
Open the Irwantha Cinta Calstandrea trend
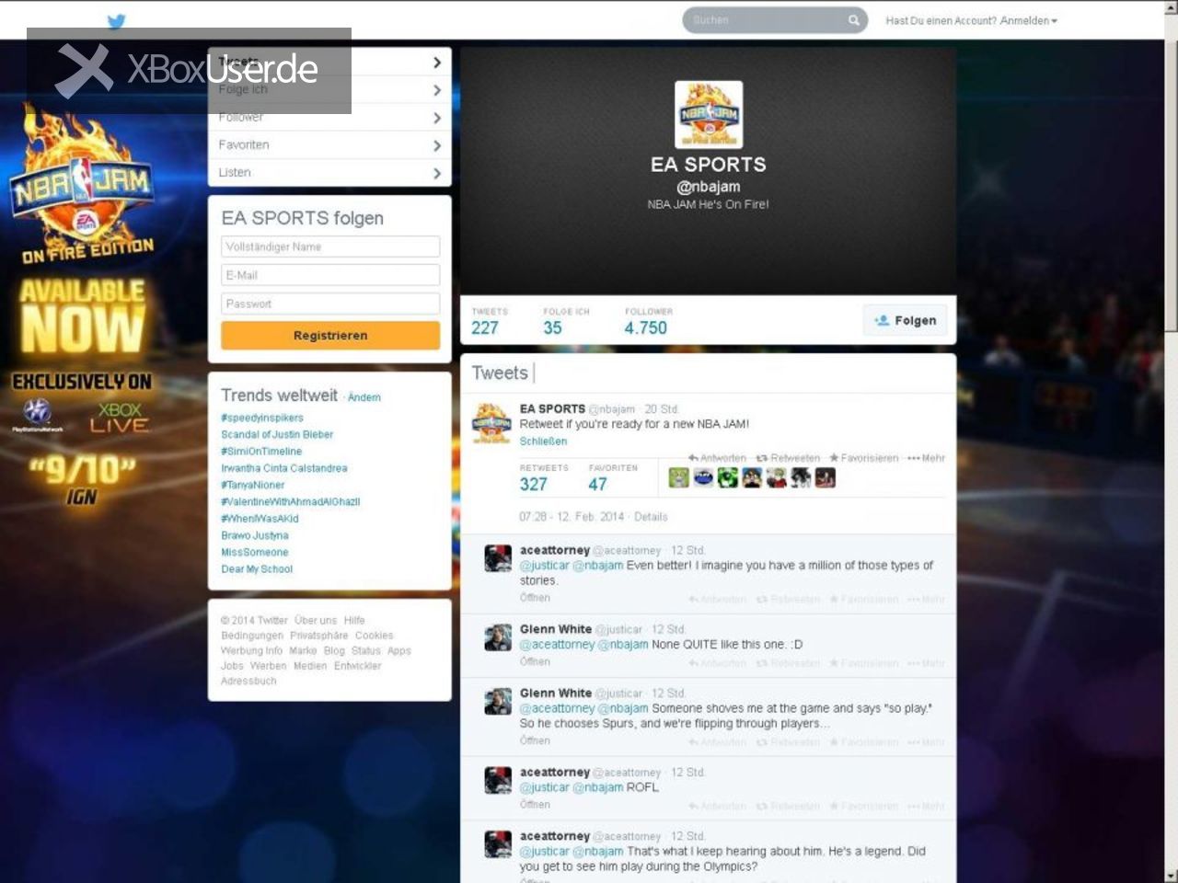tap(284, 468)
